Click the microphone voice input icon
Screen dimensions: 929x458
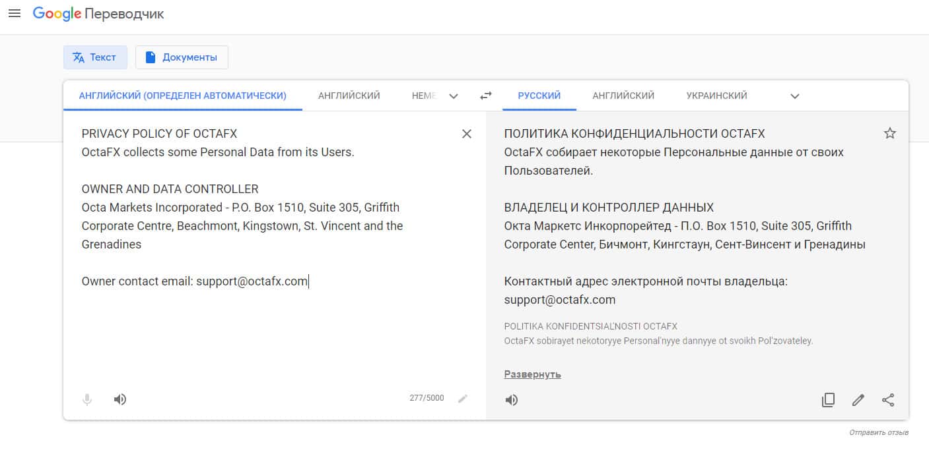point(87,399)
